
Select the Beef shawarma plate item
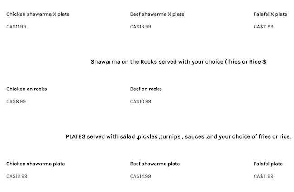point(155,164)
